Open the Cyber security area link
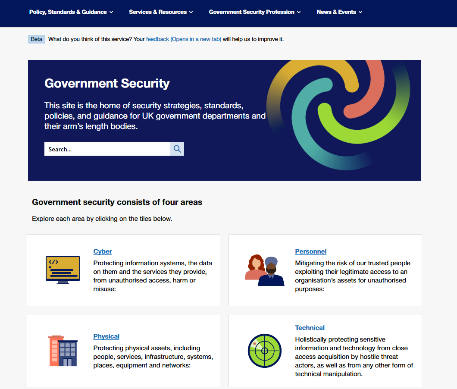Screen dimensions: 457x389 point(103,251)
